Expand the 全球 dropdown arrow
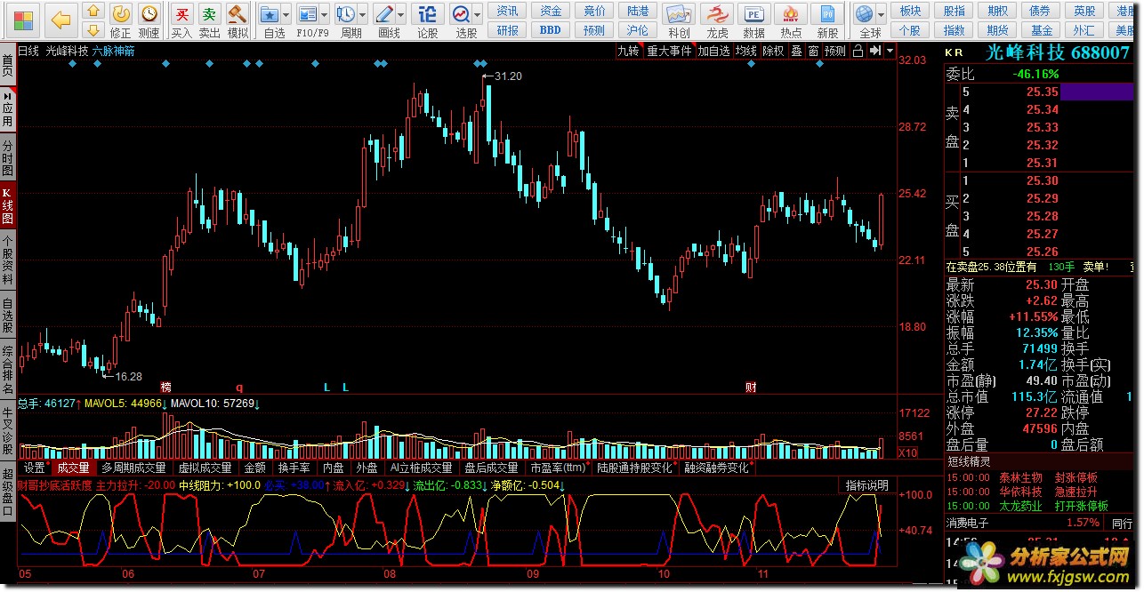 click(882, 14)
